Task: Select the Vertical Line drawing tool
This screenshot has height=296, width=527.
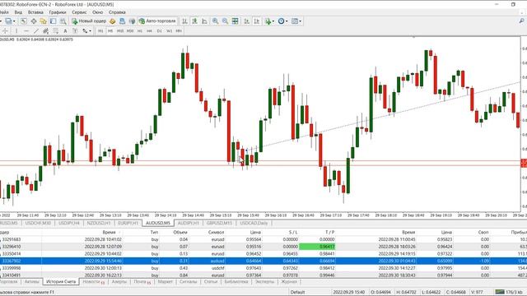Action: point(16,31)
